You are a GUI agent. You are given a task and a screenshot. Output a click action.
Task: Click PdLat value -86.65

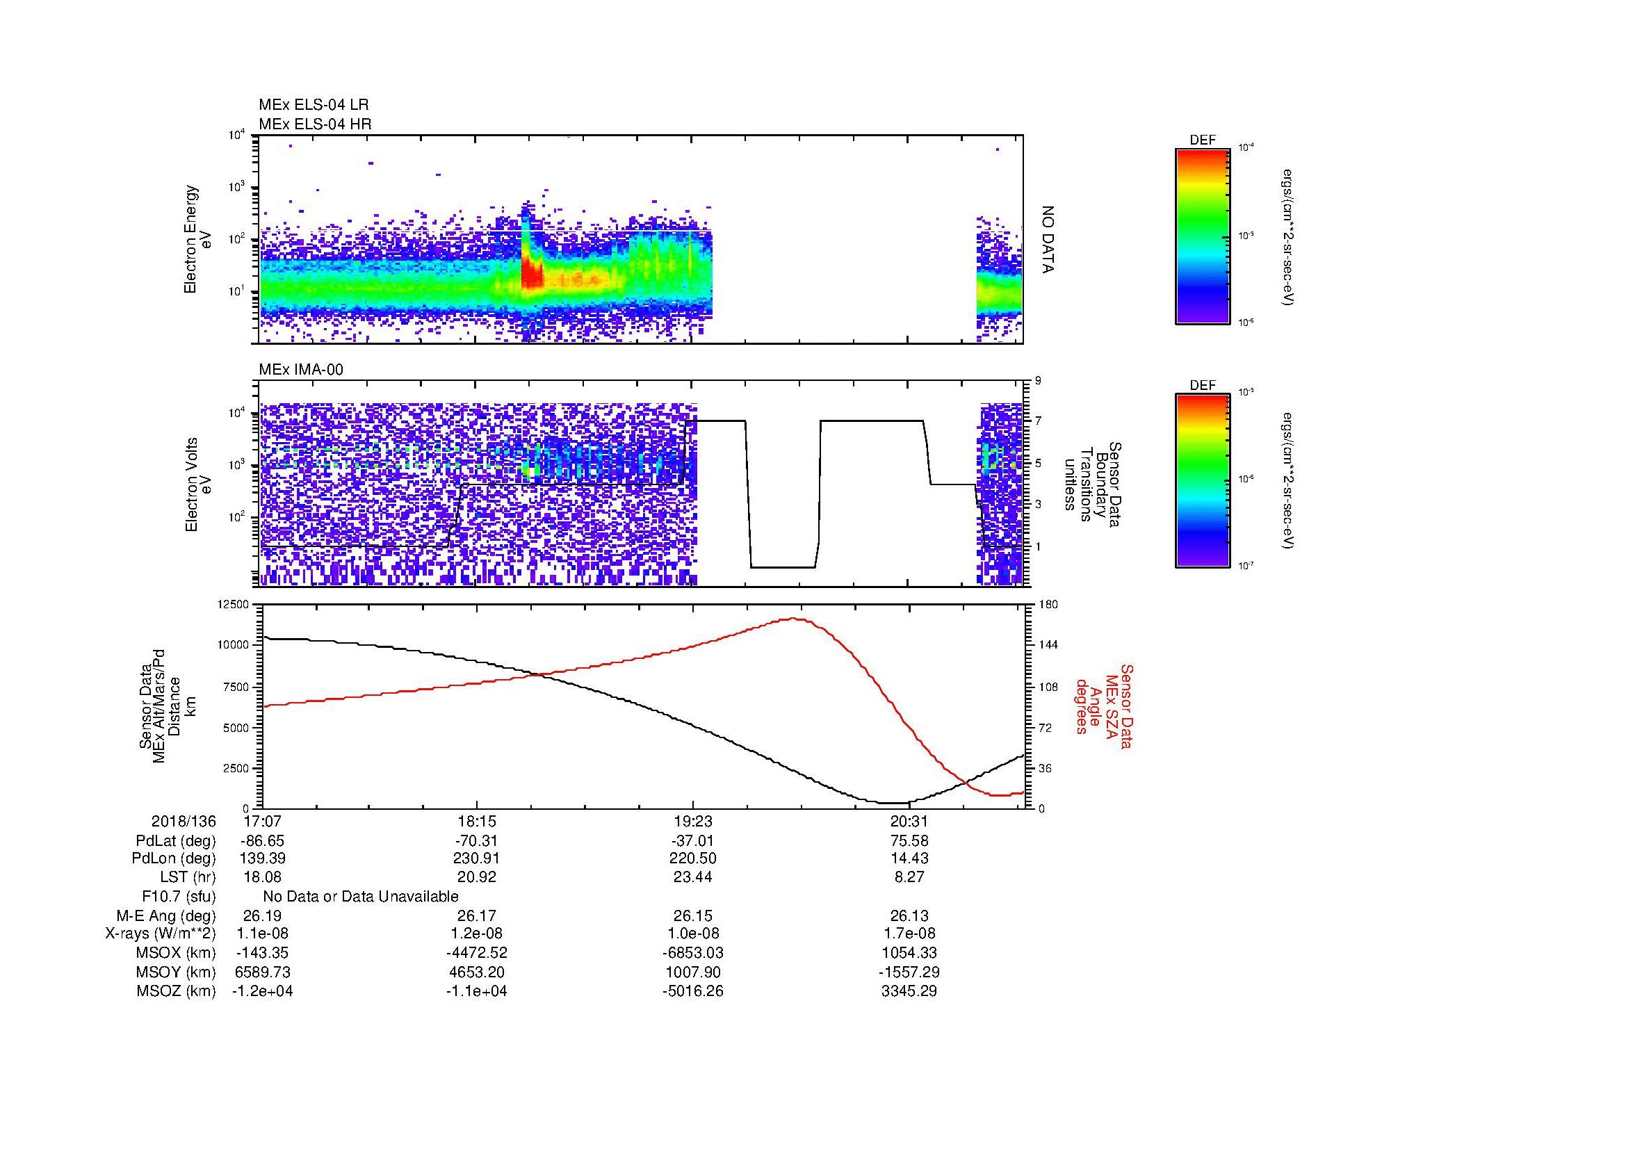point(262,841)
